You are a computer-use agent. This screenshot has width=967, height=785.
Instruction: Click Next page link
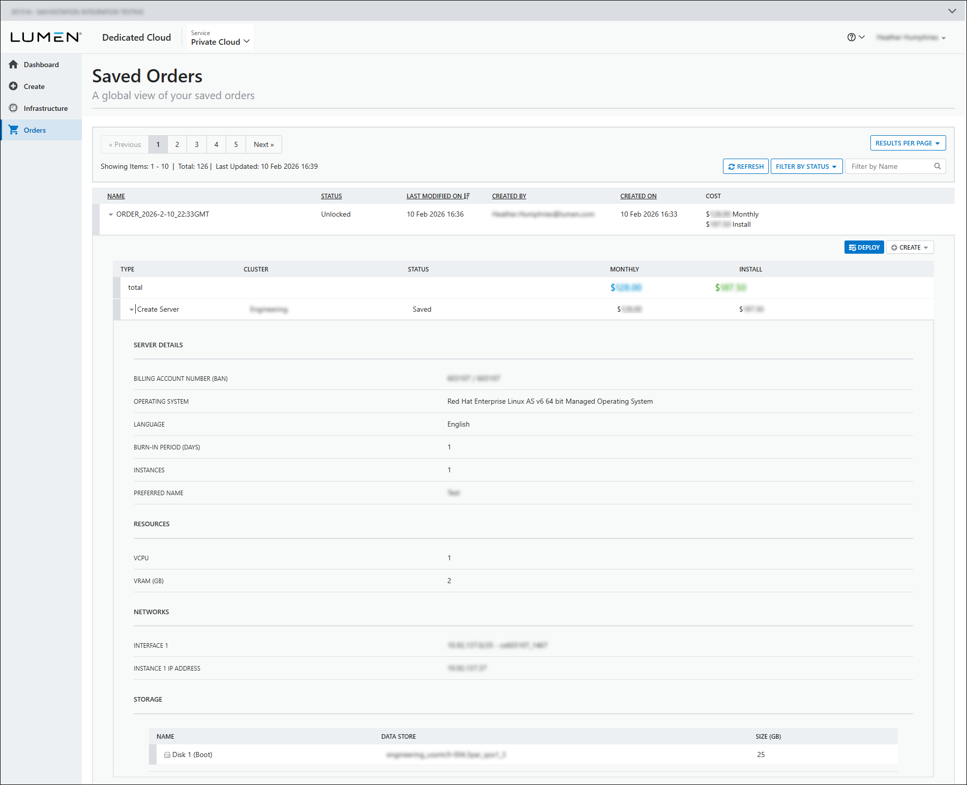click(264, 145)
